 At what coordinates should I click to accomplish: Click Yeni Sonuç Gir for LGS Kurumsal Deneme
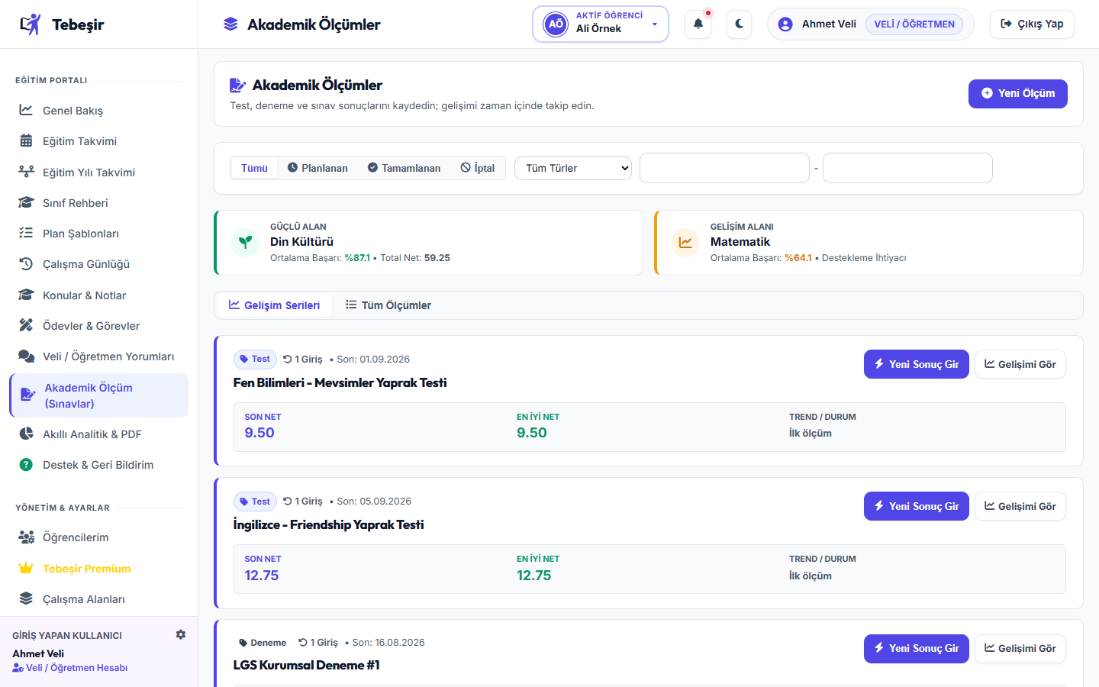coord(917,648)
